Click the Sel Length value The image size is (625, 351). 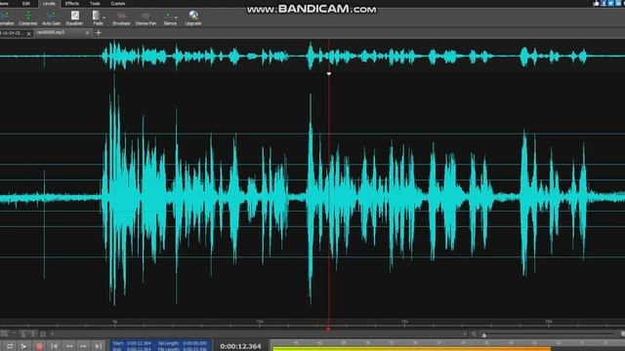pos(195,343)
